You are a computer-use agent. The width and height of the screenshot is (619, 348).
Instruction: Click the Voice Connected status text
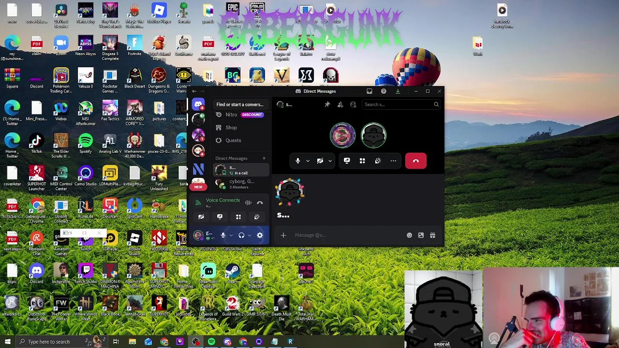point(222,200)
